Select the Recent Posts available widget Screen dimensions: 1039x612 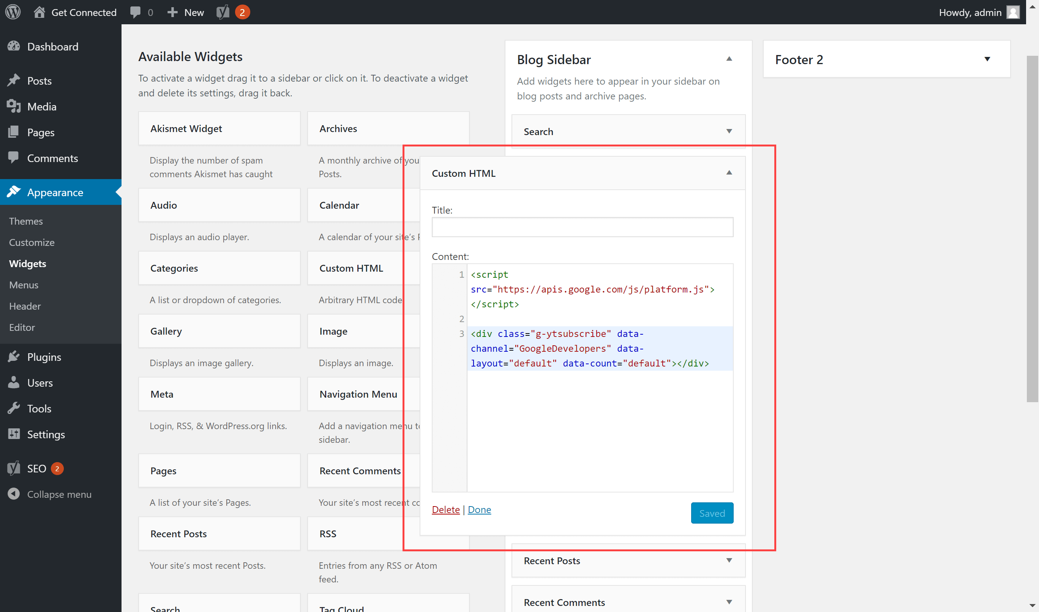coord(219,533)
